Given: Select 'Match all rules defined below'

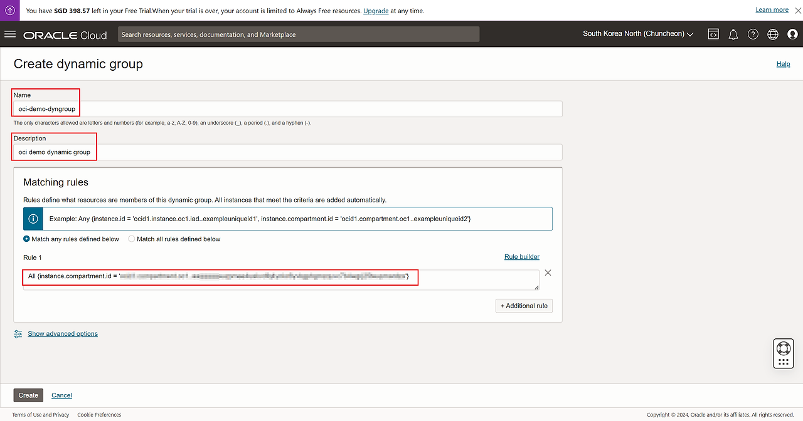Looking at the screenshot, I should tap(132, 239).
